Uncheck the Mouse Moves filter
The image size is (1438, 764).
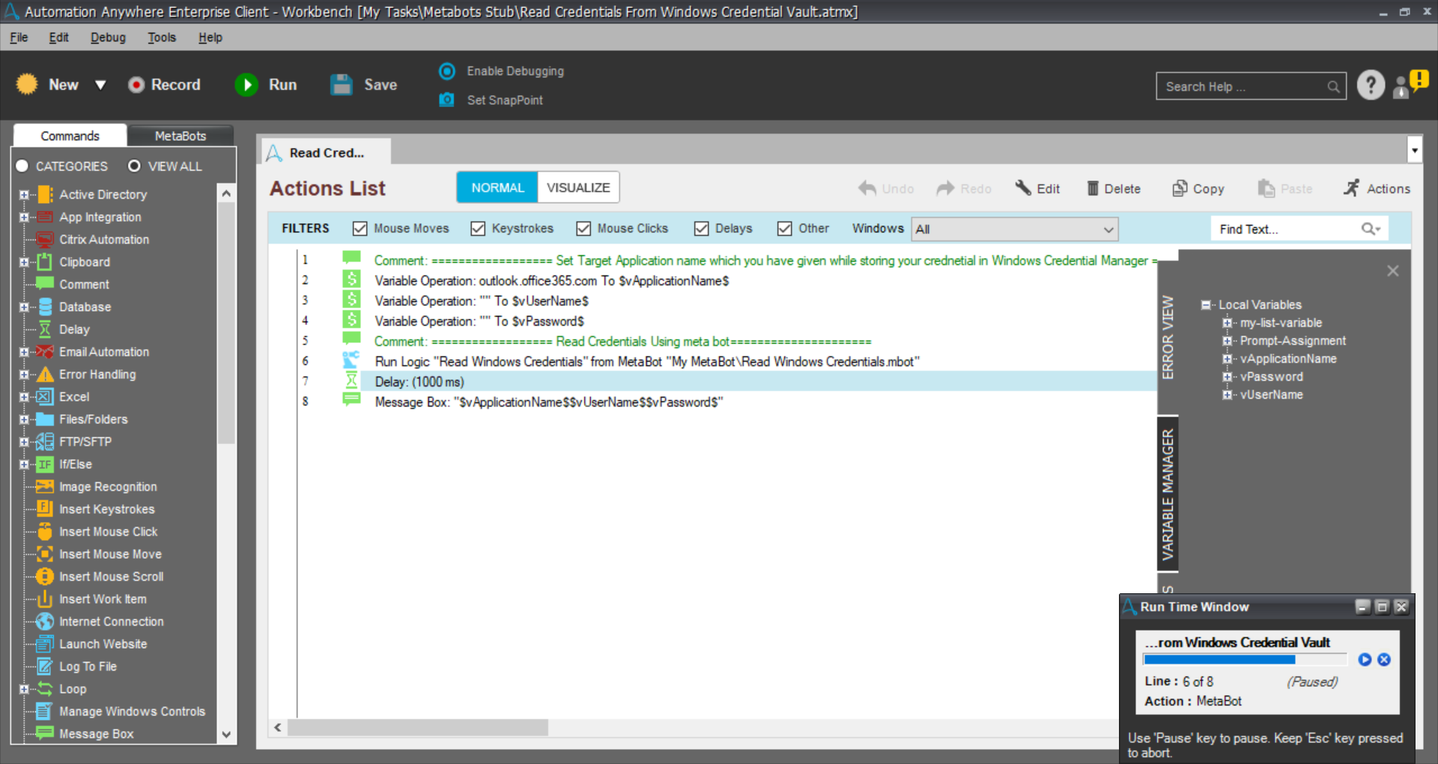click(x=360, y=228)
